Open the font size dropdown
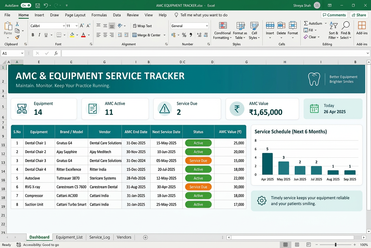This screenshot has height=248, width=371. coord(77,26)
